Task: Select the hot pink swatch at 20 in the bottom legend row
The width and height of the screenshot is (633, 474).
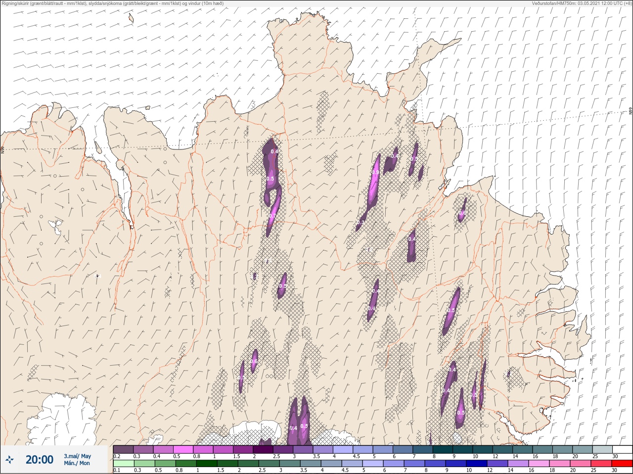Action: pos(580,464)
